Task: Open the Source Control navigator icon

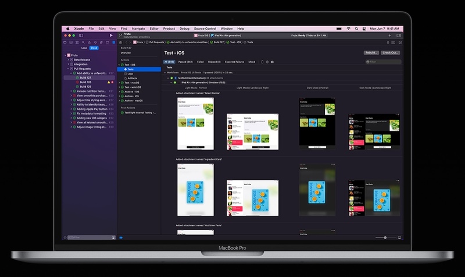Action: 71,42
